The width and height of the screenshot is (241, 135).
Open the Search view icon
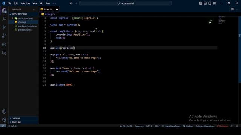click(4, 19)
